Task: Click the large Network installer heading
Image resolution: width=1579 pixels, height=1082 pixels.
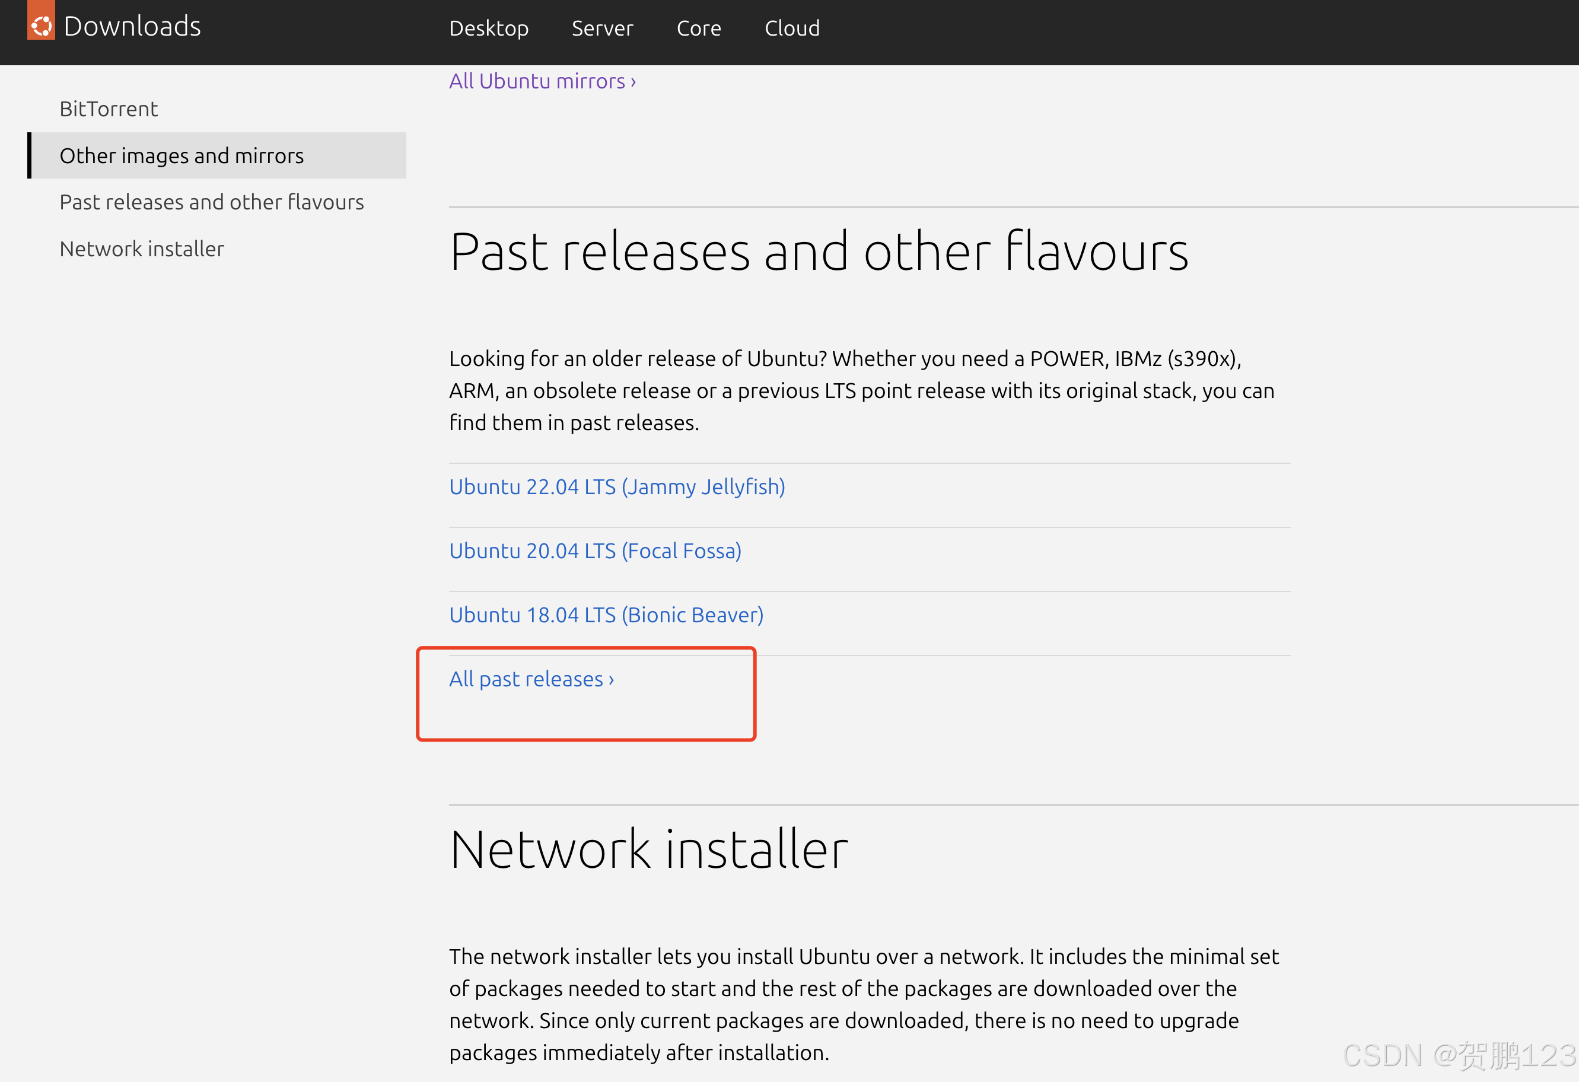Action: click(649, 849)
